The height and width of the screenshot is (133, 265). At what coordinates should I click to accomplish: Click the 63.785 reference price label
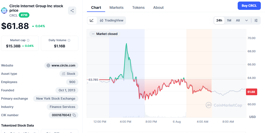click(x=93, y=80)
